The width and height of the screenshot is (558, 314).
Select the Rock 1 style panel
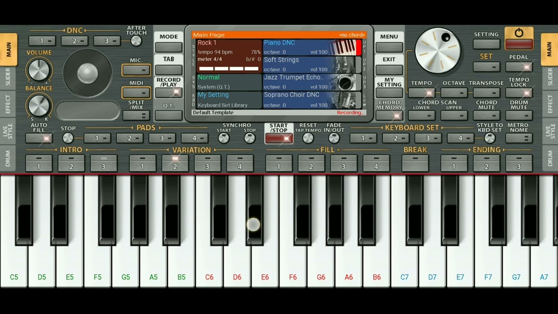(x=229, y=56)
